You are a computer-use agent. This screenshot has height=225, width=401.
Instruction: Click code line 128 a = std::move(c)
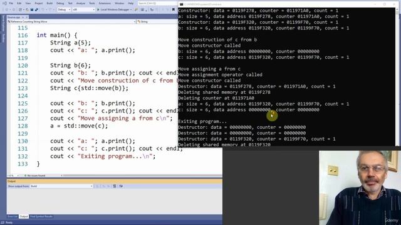point(79,126)
